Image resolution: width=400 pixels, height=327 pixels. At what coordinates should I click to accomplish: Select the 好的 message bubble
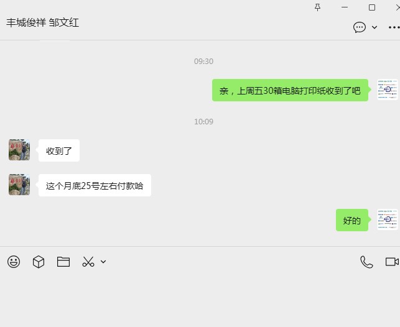click(351, 220)
